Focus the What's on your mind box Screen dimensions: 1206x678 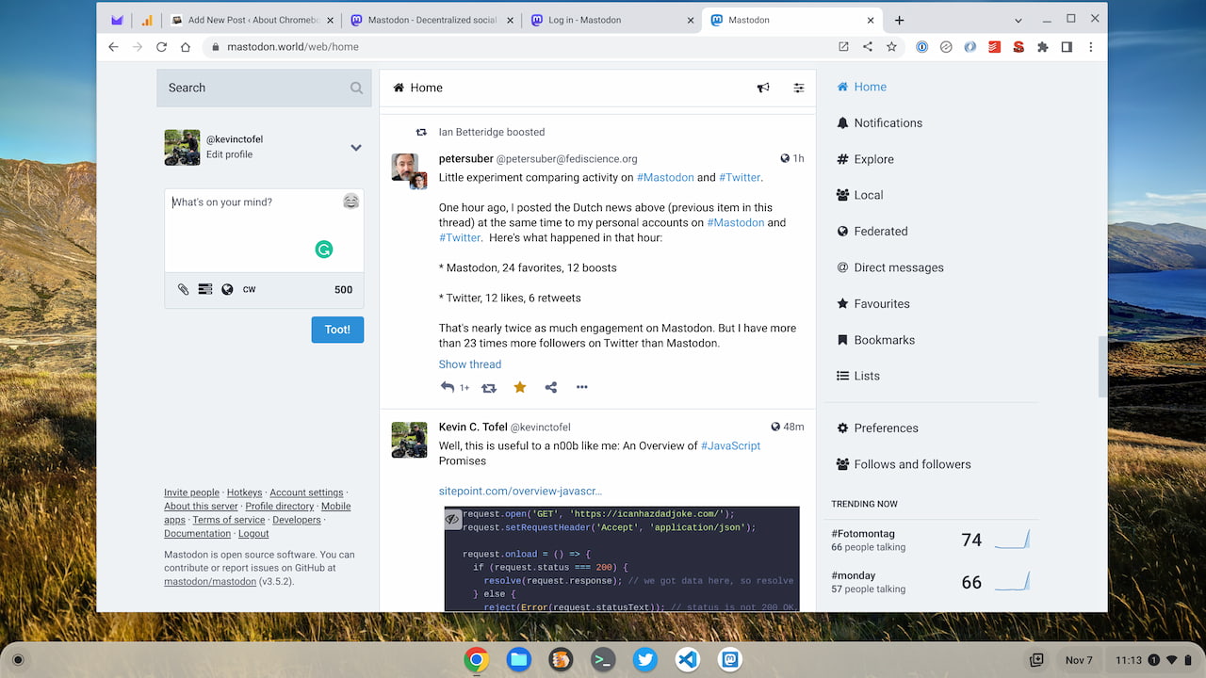coord(264,231)
